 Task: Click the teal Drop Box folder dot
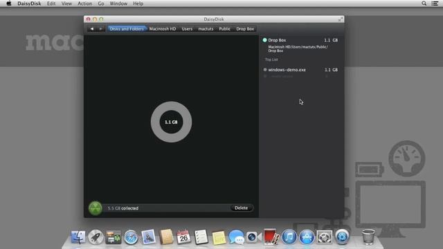[x=264, y=40]
